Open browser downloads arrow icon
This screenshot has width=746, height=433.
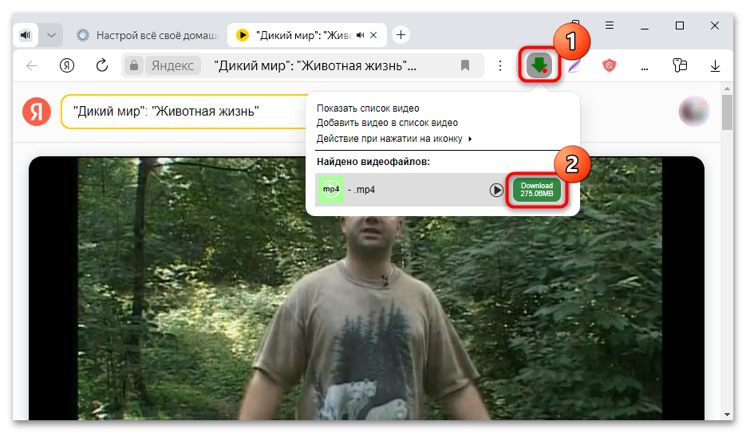(x=715, y=65)
